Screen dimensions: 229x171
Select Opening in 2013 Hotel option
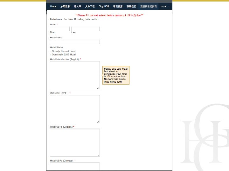[x=51, y=55]
